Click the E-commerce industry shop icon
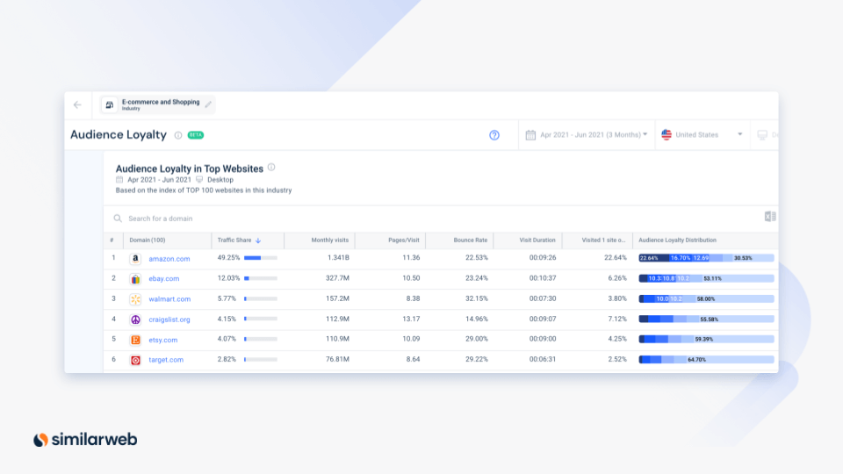The image size is (843, 474). (110, 104)
